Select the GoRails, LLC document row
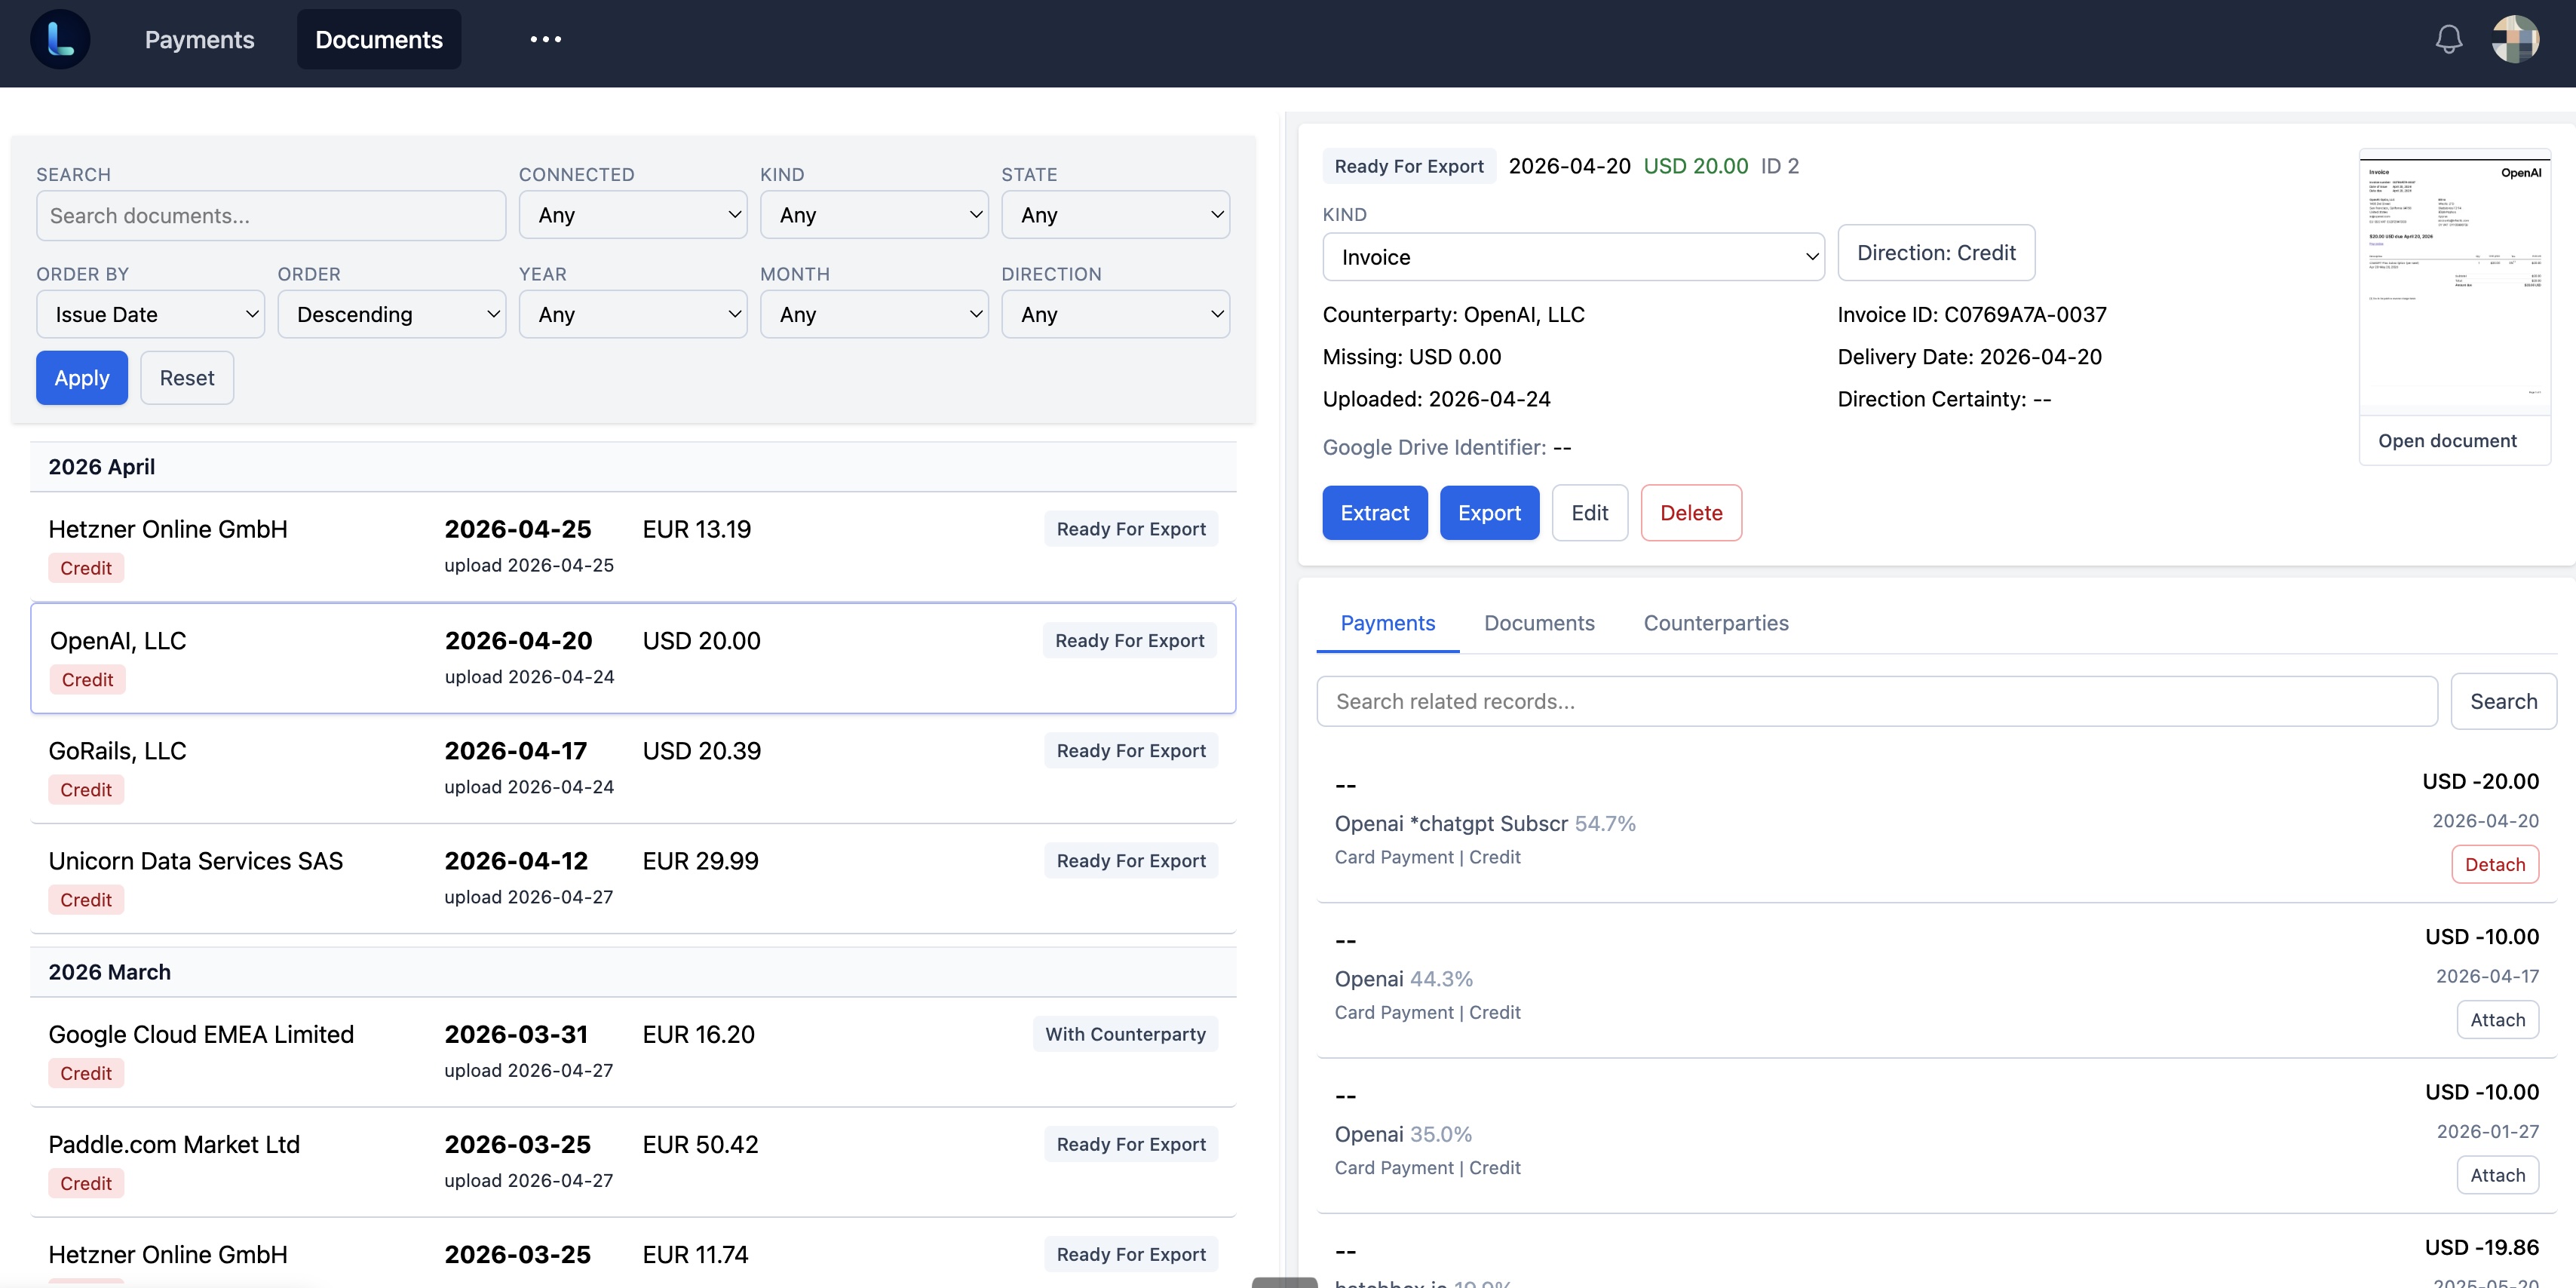This screenshot has height=1288, width=2576. click(633, 769)
